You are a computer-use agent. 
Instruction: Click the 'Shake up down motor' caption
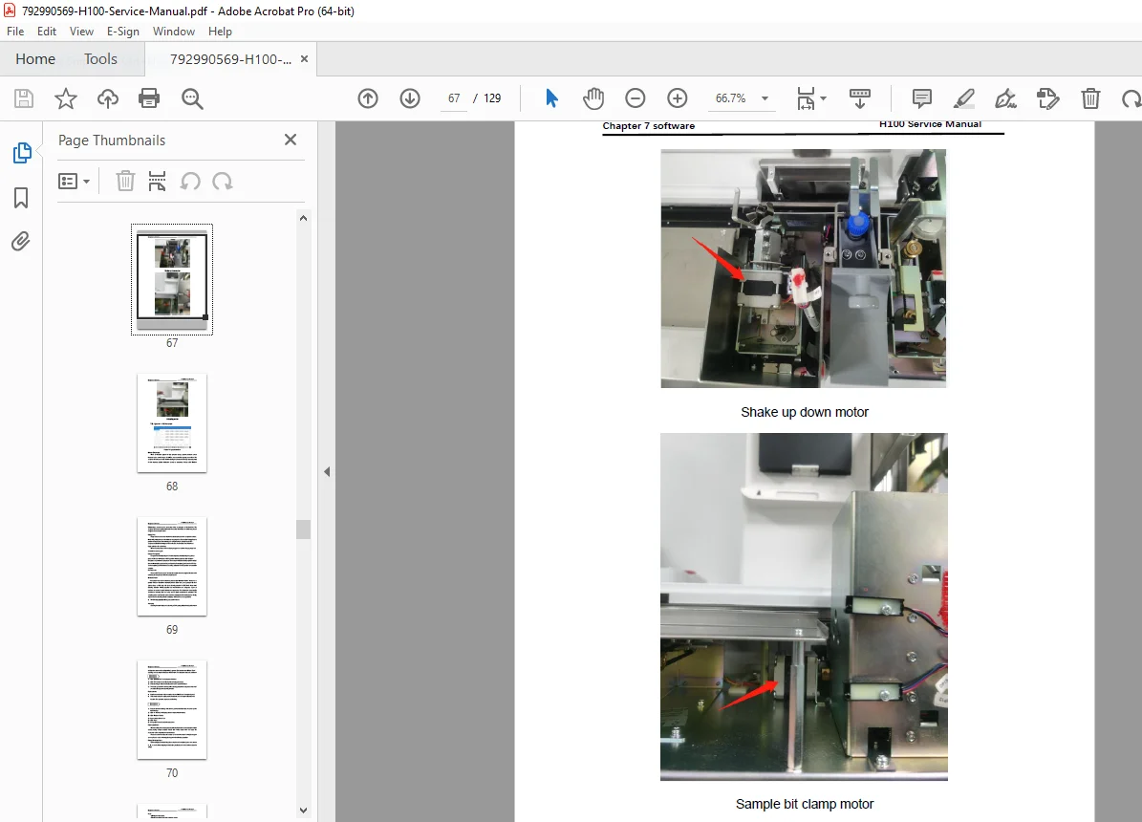pos(804,412)
